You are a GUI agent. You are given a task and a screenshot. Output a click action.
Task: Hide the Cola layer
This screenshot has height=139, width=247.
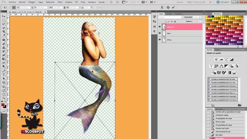tap(159, 27)
